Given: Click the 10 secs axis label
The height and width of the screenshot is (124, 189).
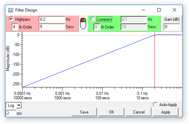Looking at the screenshot, I should tap(142, 98).
